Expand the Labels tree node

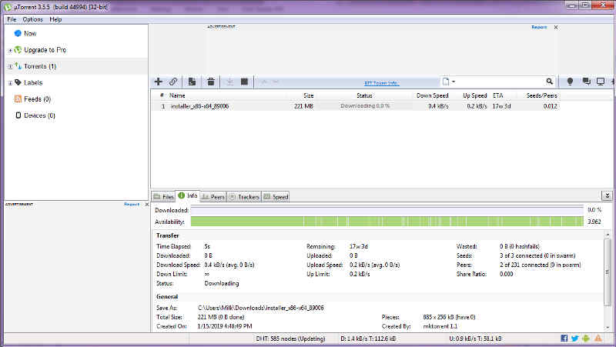[10, 83]
